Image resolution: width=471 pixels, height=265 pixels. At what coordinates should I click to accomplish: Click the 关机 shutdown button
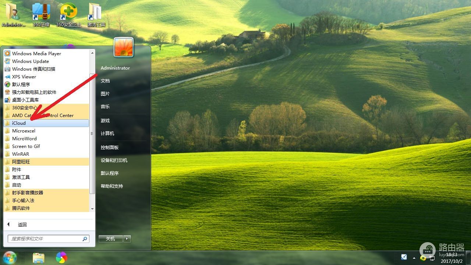(111, 239)
